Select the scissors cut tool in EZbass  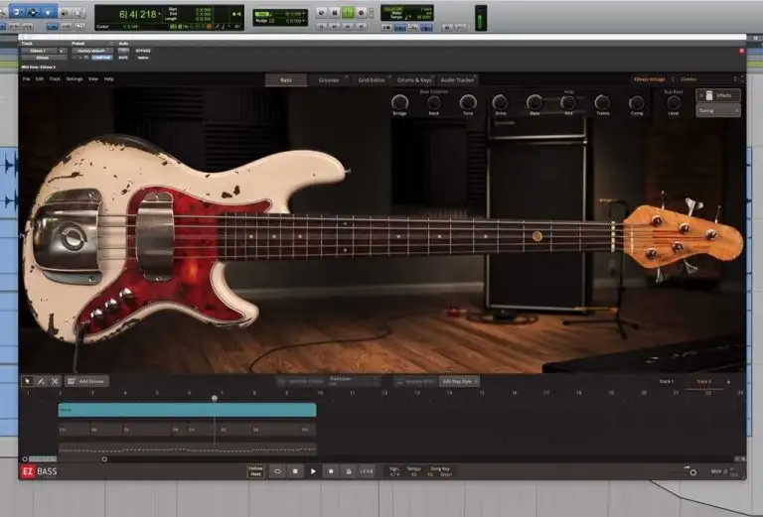pos(55,381)
